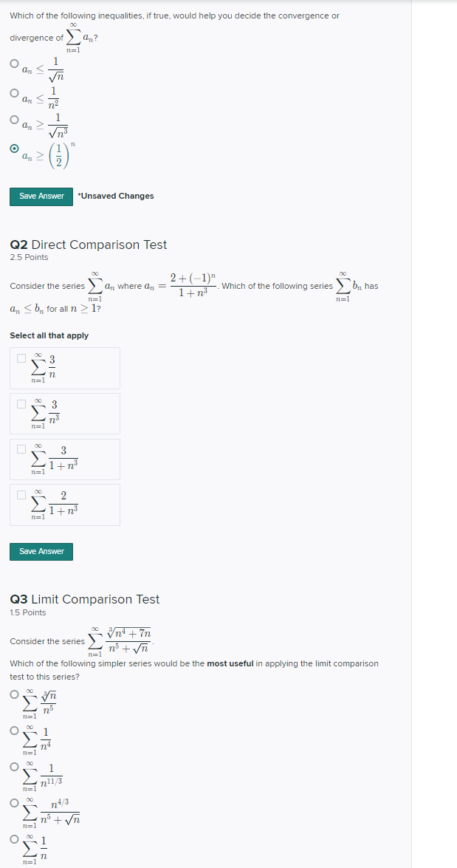This screenshot has height=868, width=457.
Task: Select the radio option aₙ ≤ 1/√n
Action: [13, 64]
